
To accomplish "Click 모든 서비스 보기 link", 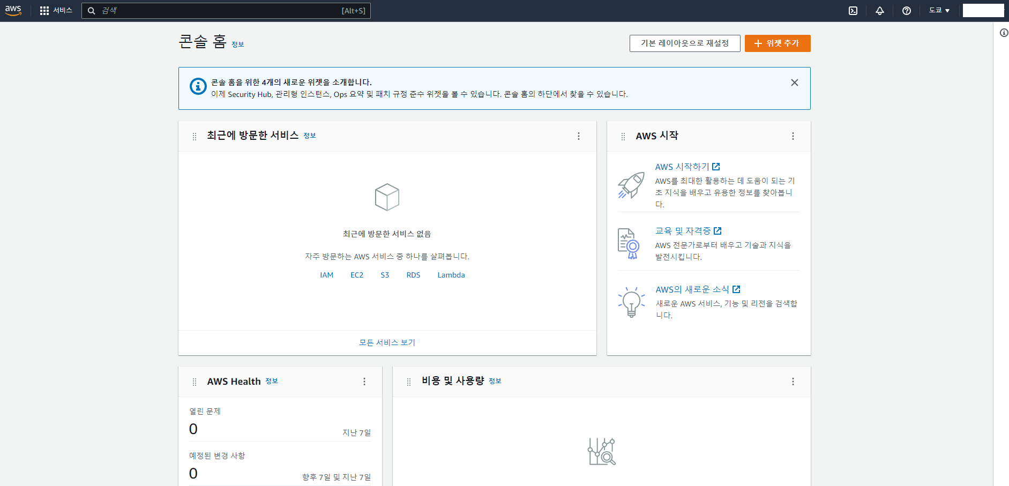I will point(387,342).
